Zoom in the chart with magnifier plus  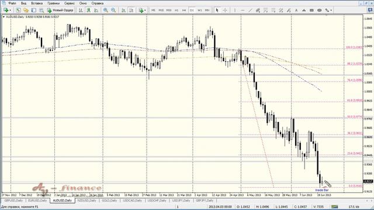[105, 10]
